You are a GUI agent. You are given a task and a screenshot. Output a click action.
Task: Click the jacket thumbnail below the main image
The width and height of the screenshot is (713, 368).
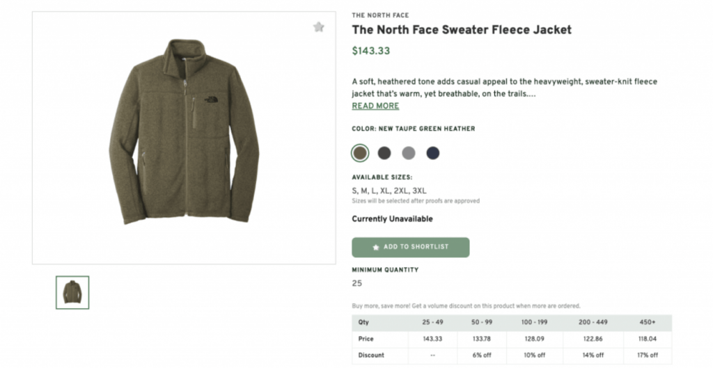pos(72,292)
